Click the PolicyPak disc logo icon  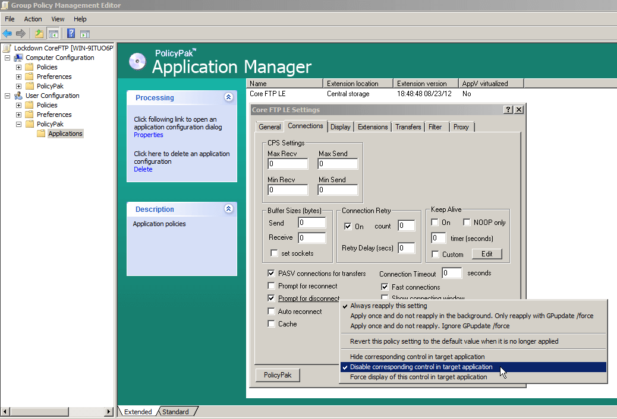(137, 61)
